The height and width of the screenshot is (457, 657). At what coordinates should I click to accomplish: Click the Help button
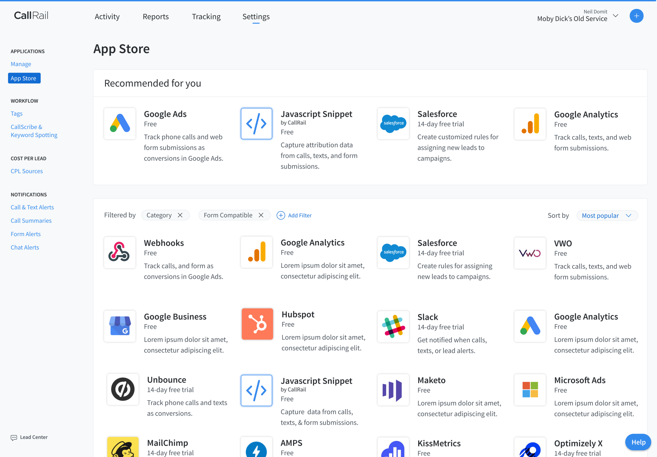point(638,442)
